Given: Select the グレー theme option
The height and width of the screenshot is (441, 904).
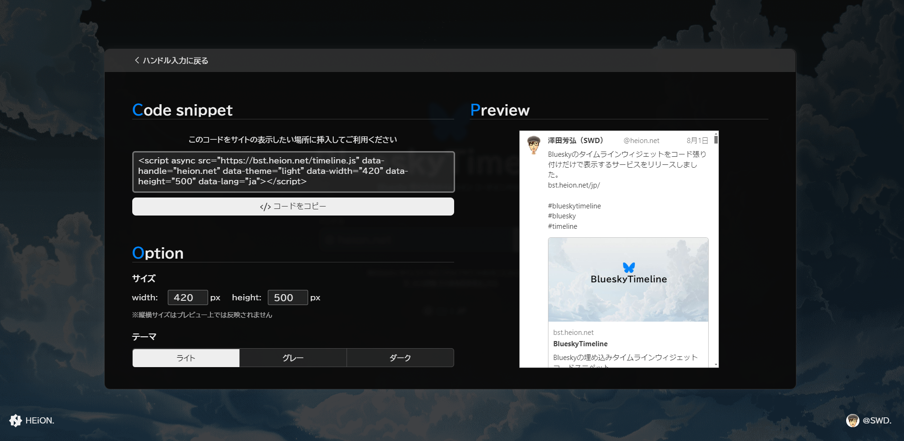Looking at the screenshot, I should pyautogui.click(x=293, y=358).
